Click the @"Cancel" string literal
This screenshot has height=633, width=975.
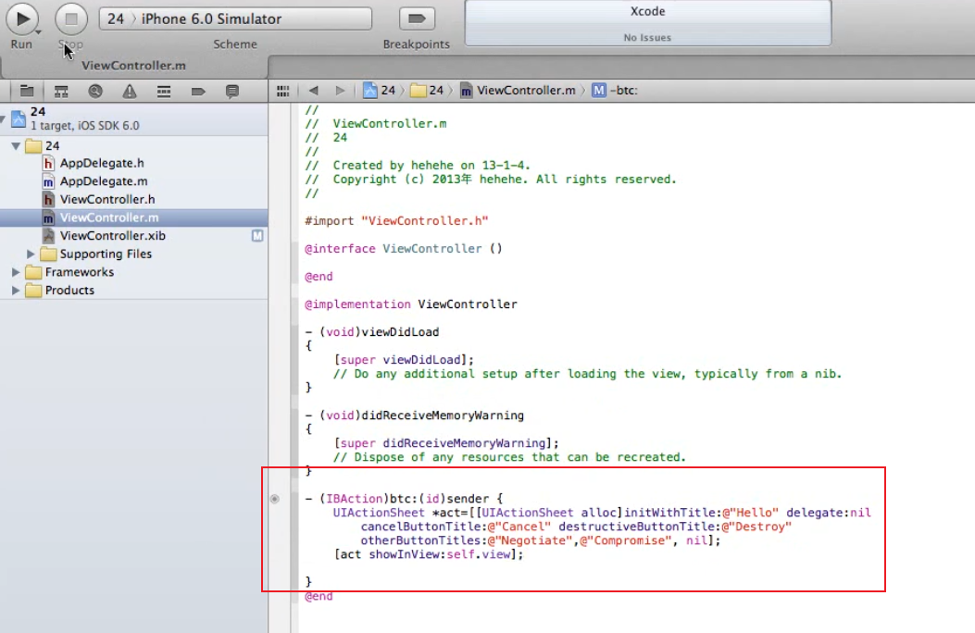click(x=519, y=527)
